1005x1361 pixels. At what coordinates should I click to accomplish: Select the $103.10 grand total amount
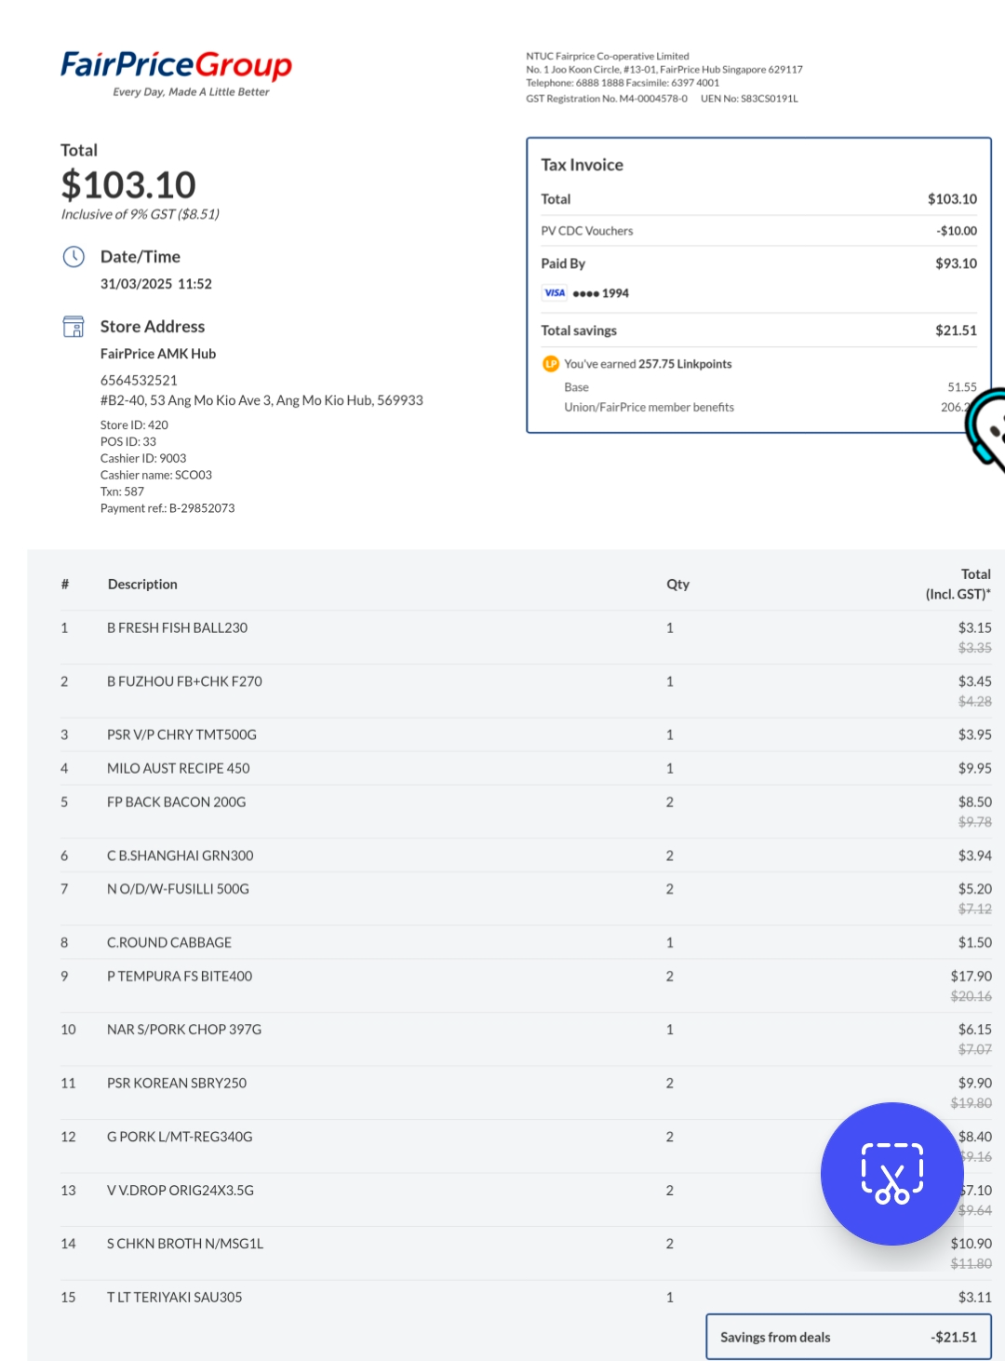[128, 185]
